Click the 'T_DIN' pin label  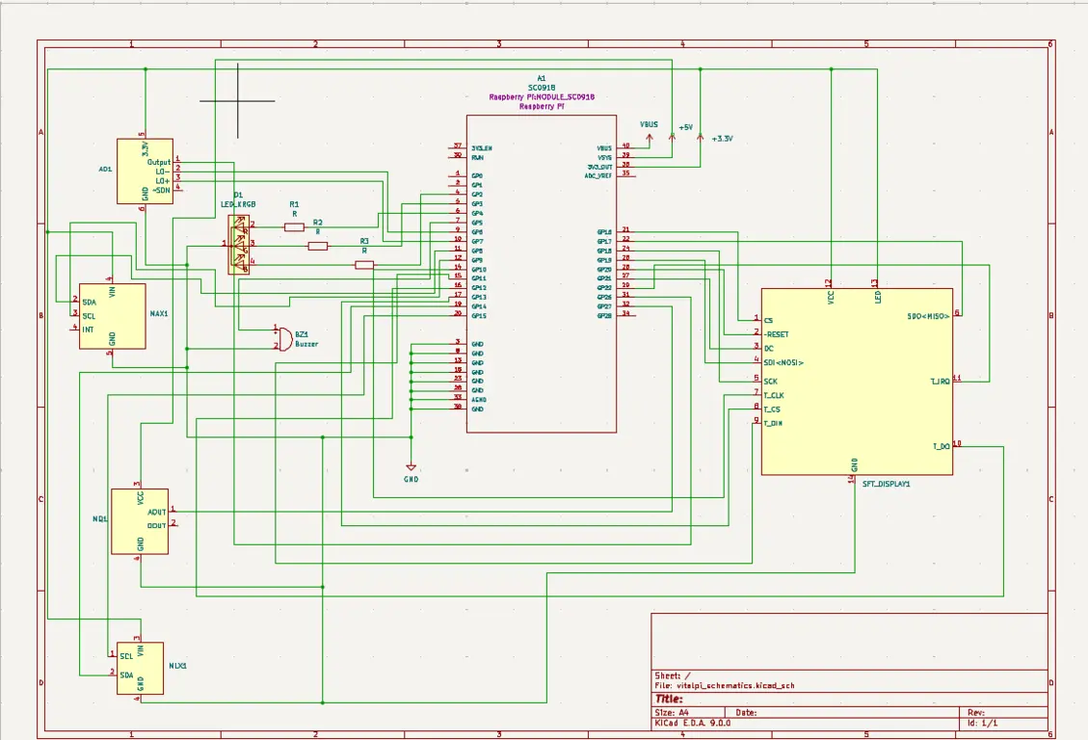(773, 423)
